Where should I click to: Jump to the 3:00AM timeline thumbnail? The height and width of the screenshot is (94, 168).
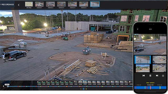tap(53, 82)
